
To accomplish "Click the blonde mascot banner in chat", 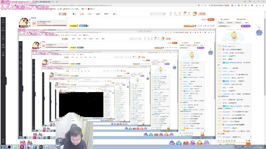I will 234,36.
